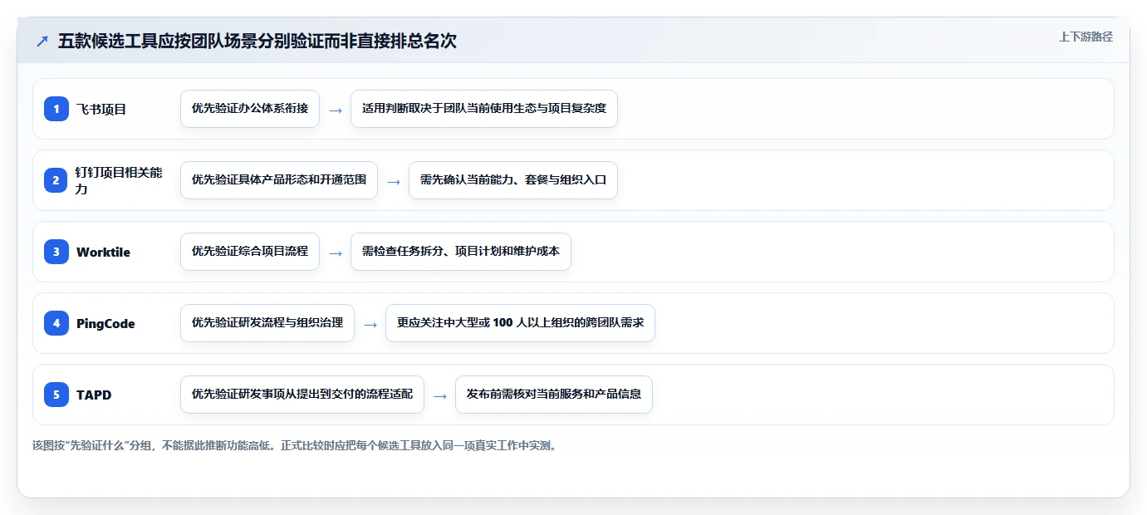The height and width of the screenshot is (515, 1147).
Task: Click the title 五款候选工具应按团队场景分别验证
Action: coord(257,42)
